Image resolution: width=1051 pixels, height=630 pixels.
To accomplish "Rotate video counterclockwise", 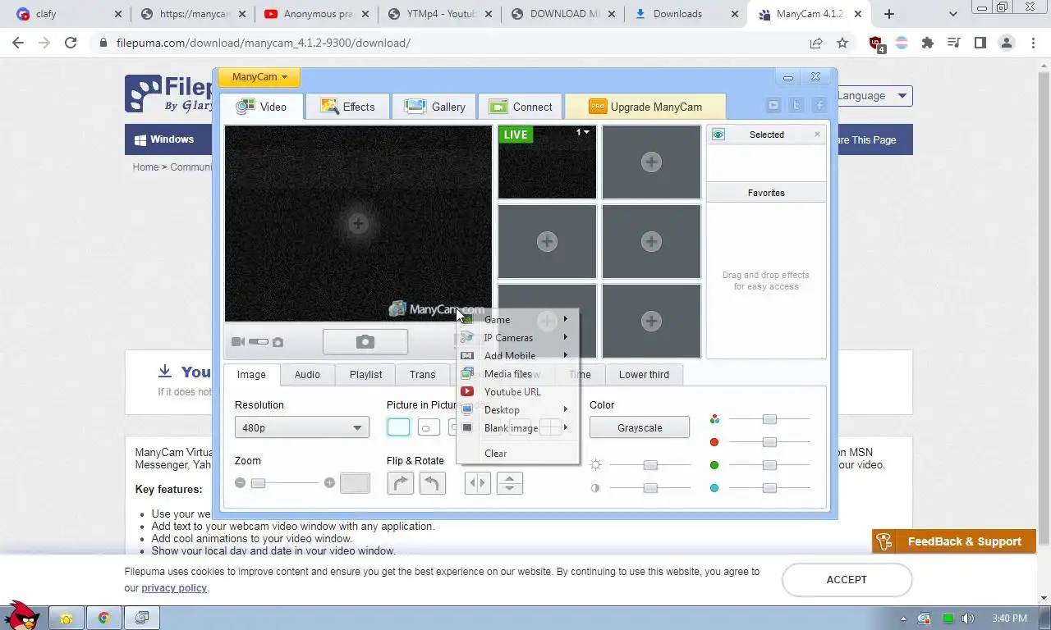I will tap(432, 483).
